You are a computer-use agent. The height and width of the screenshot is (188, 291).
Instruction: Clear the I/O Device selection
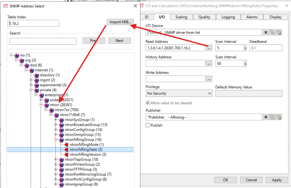[x=265, y=32]
